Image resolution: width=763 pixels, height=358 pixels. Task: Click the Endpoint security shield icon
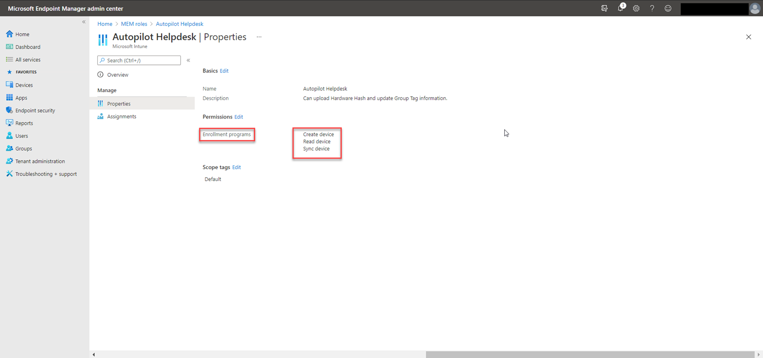[x=9, y=110]
